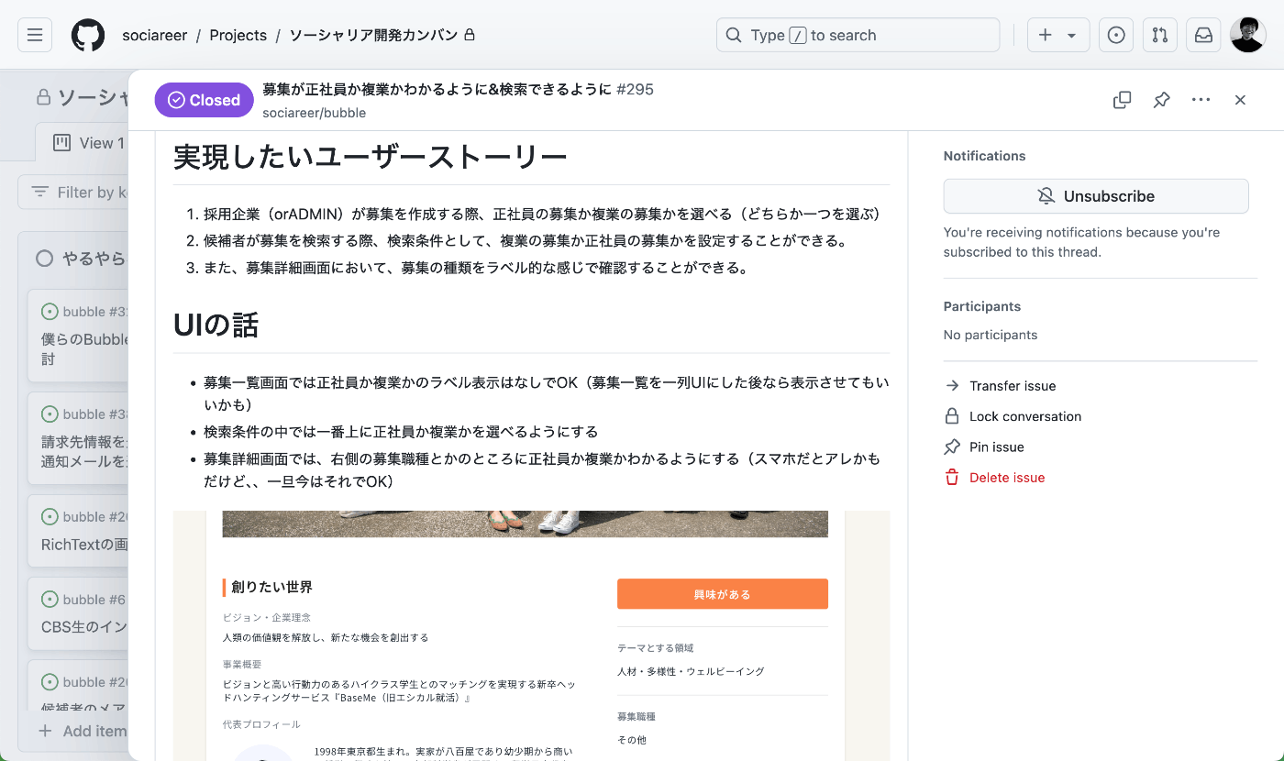Click the UIの話 heading
This screenshot has height=761, width=1284.
tap(216, 325)
